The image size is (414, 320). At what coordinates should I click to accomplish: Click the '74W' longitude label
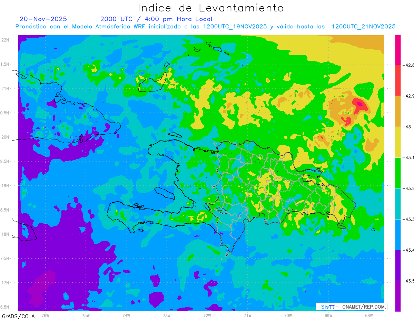click(126, 315)
